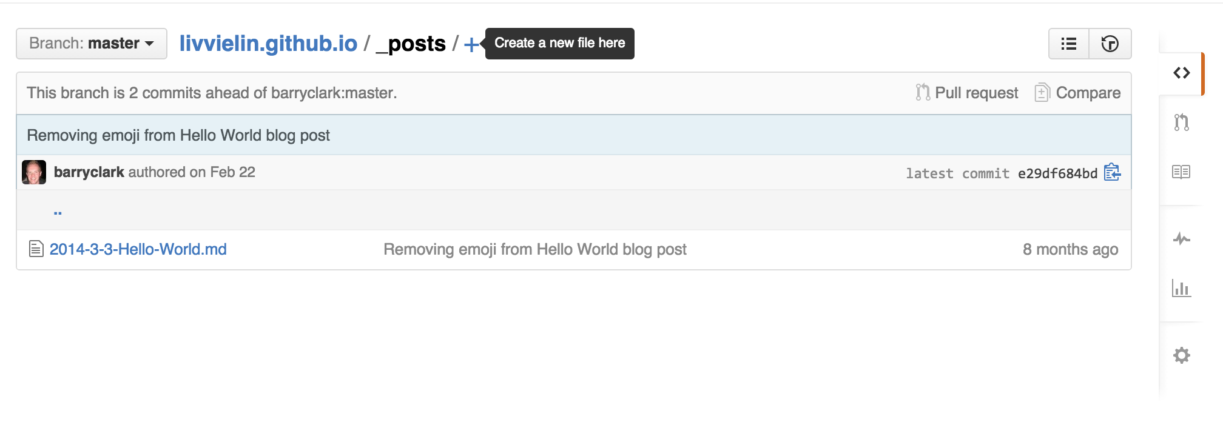Open file row commit message link
The width and height of the screenshot is (1223, 422).
(534, 249)
